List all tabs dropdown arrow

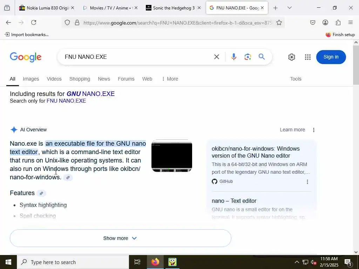289,8
